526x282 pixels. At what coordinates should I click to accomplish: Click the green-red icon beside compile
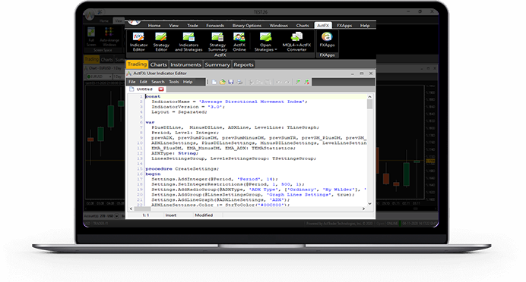coord(306,82)
